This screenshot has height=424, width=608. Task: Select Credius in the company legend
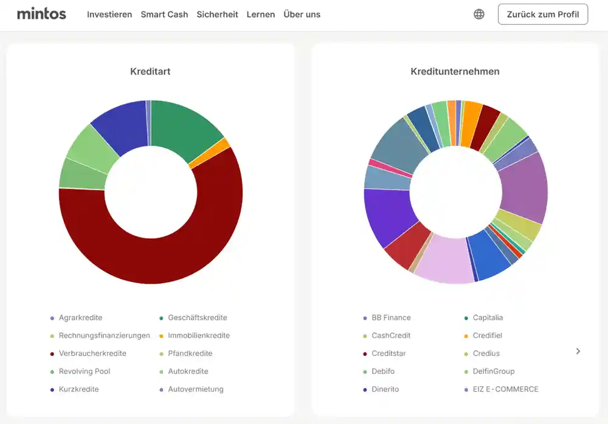coord(482,354)
